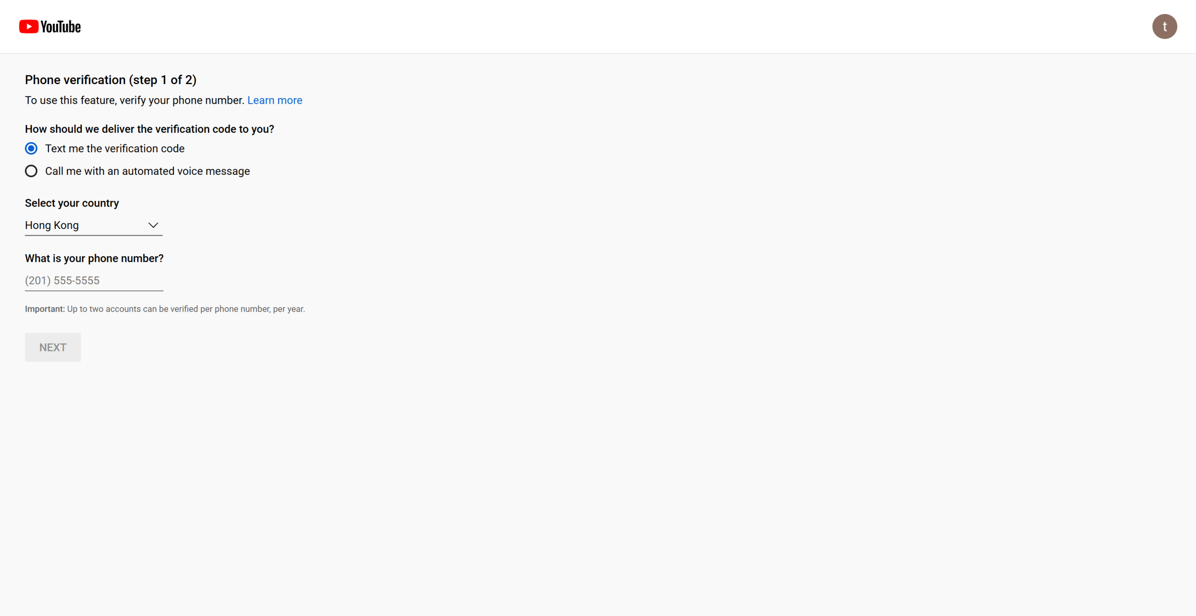Click the Phone verification step heading
Viewport: 1196px width, 616px height.
tap(111, 80)
